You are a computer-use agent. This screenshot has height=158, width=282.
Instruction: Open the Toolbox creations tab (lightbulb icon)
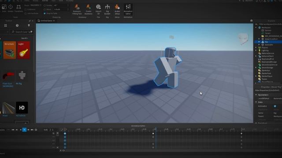[29, 25]
